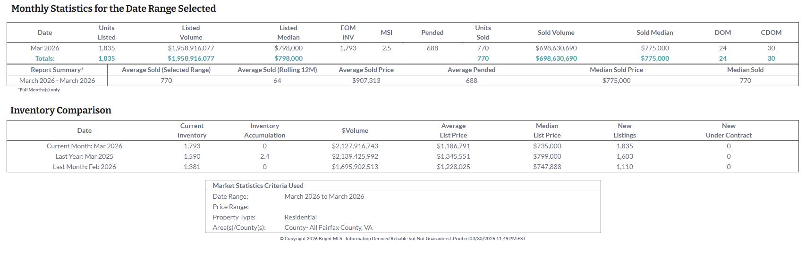Click the Fairfax County area value

(328, 227)
